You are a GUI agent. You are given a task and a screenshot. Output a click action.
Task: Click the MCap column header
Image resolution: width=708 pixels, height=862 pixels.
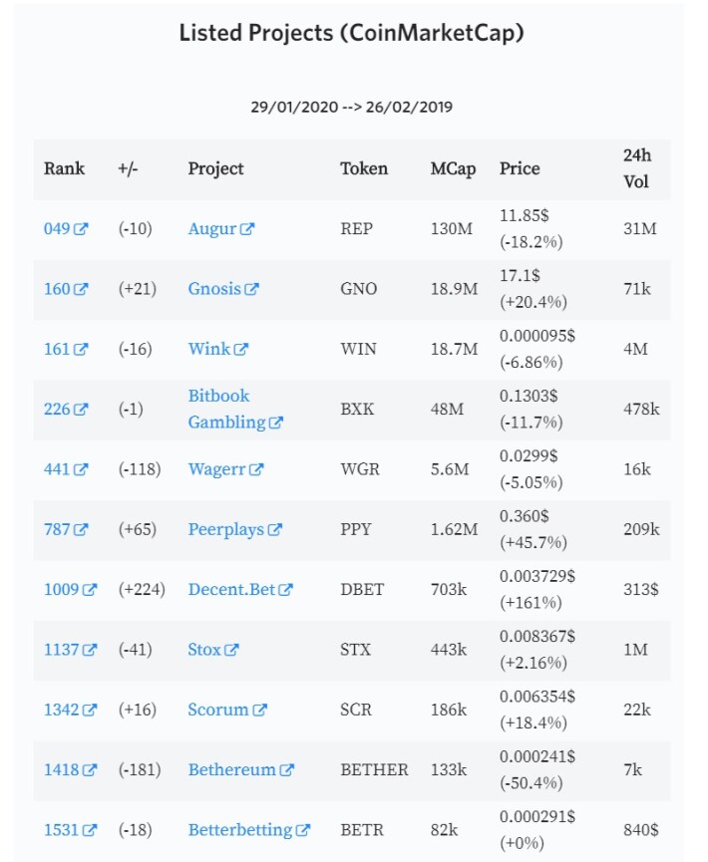(454, 168)
